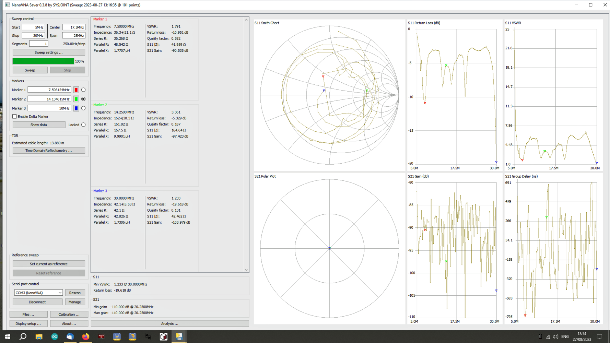Start a new Sweep

[30, 70]
